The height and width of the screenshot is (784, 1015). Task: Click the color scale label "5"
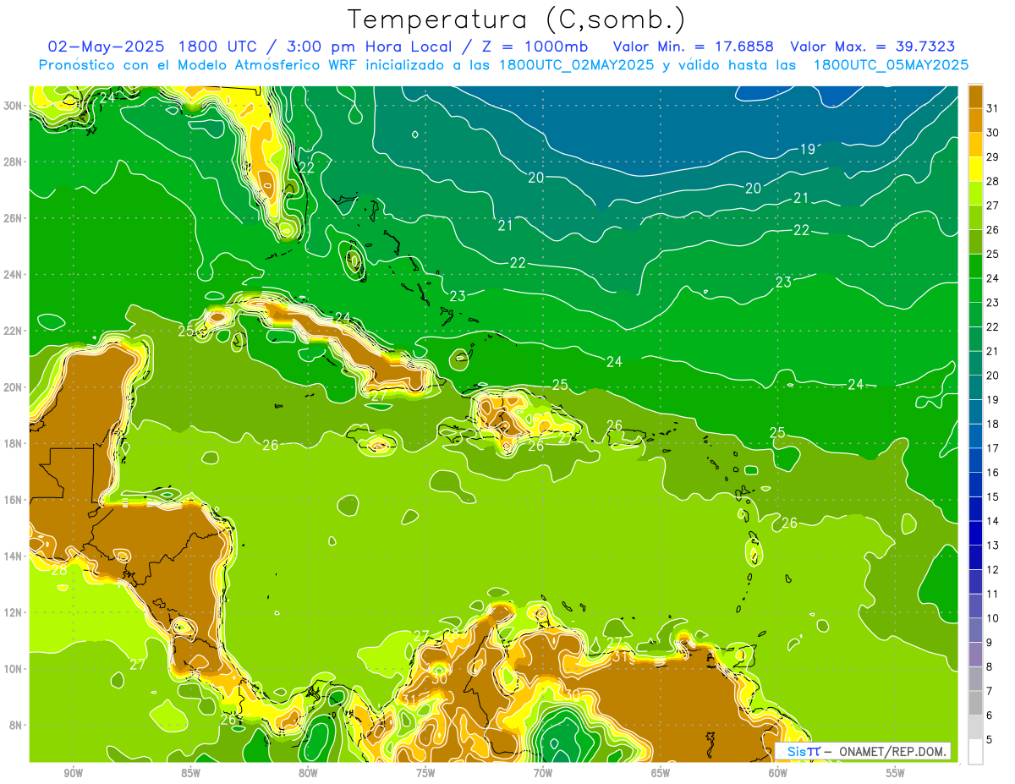tap(990, 739)
